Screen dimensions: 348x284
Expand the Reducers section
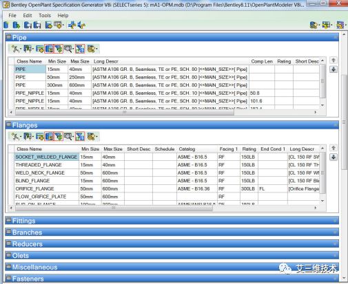[x=335, y=244]
